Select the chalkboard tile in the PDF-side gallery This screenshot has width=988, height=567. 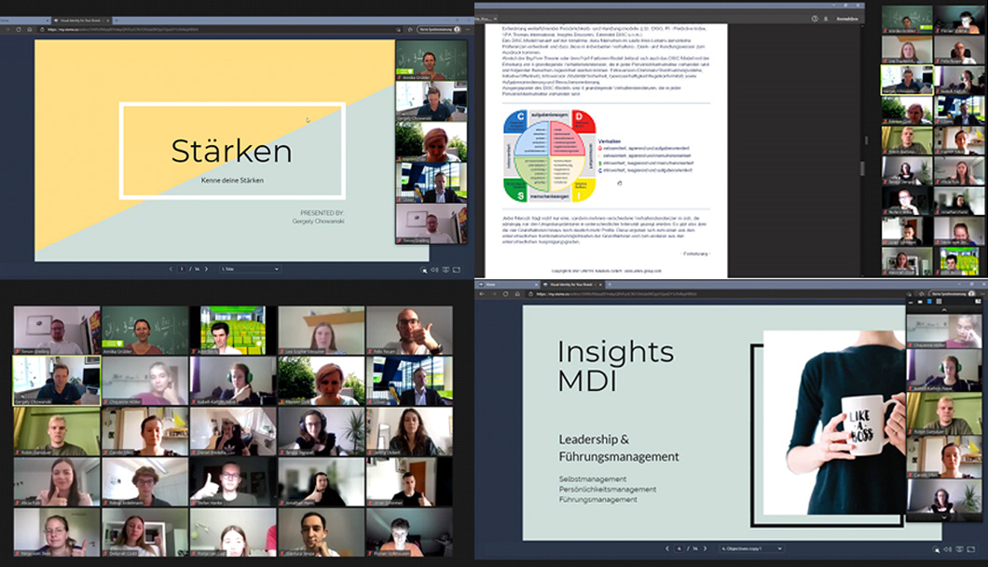coord(907,20)
